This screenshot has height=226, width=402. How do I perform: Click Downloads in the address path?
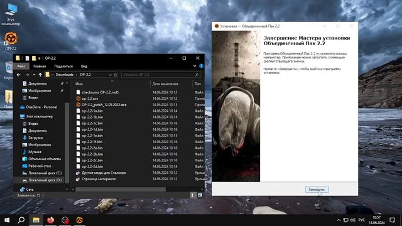click(64, 75)
